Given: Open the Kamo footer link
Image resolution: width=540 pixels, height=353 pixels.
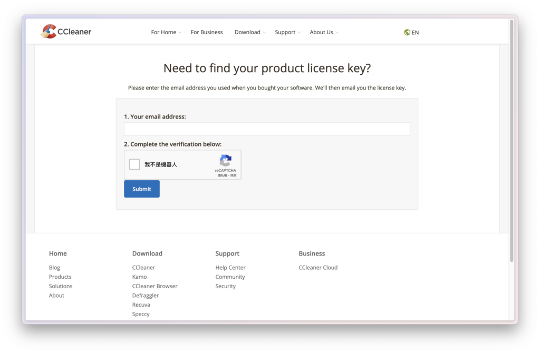Looking at the screenshot, I should 139,277.
